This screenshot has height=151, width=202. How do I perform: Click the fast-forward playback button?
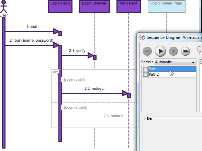(186, 51)
